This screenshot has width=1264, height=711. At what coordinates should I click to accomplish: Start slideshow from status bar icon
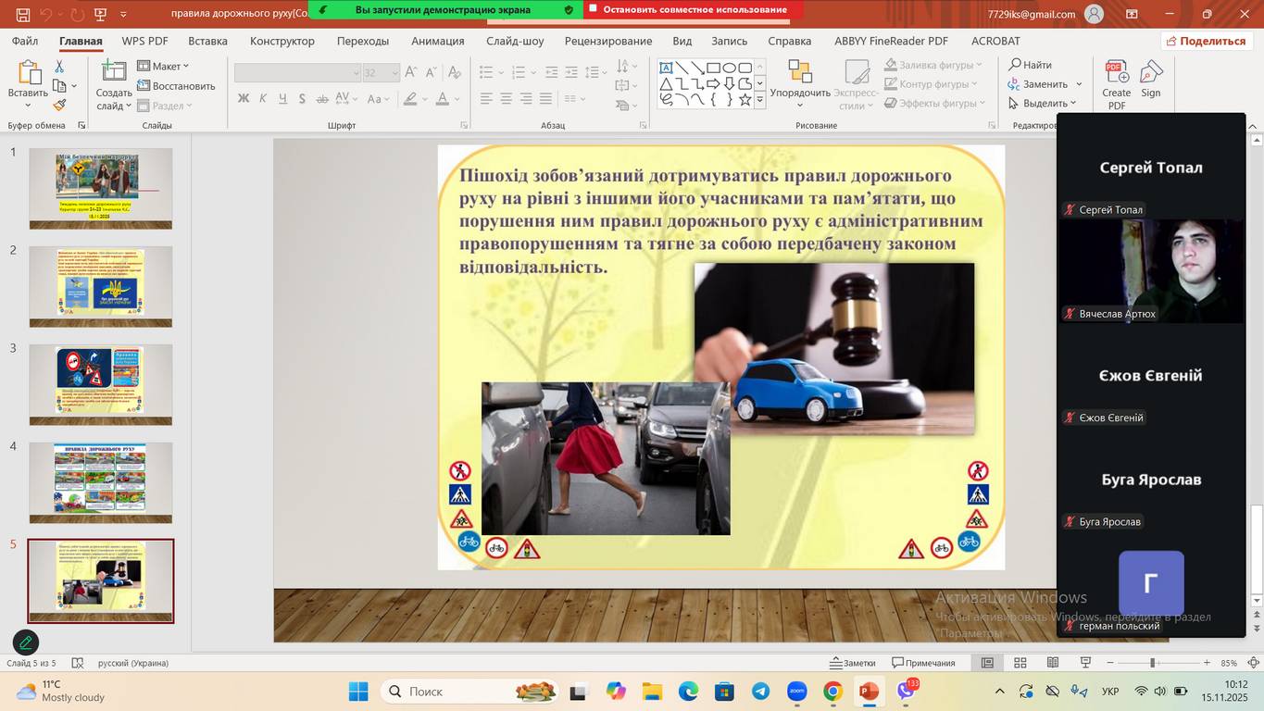(1085, 663)
